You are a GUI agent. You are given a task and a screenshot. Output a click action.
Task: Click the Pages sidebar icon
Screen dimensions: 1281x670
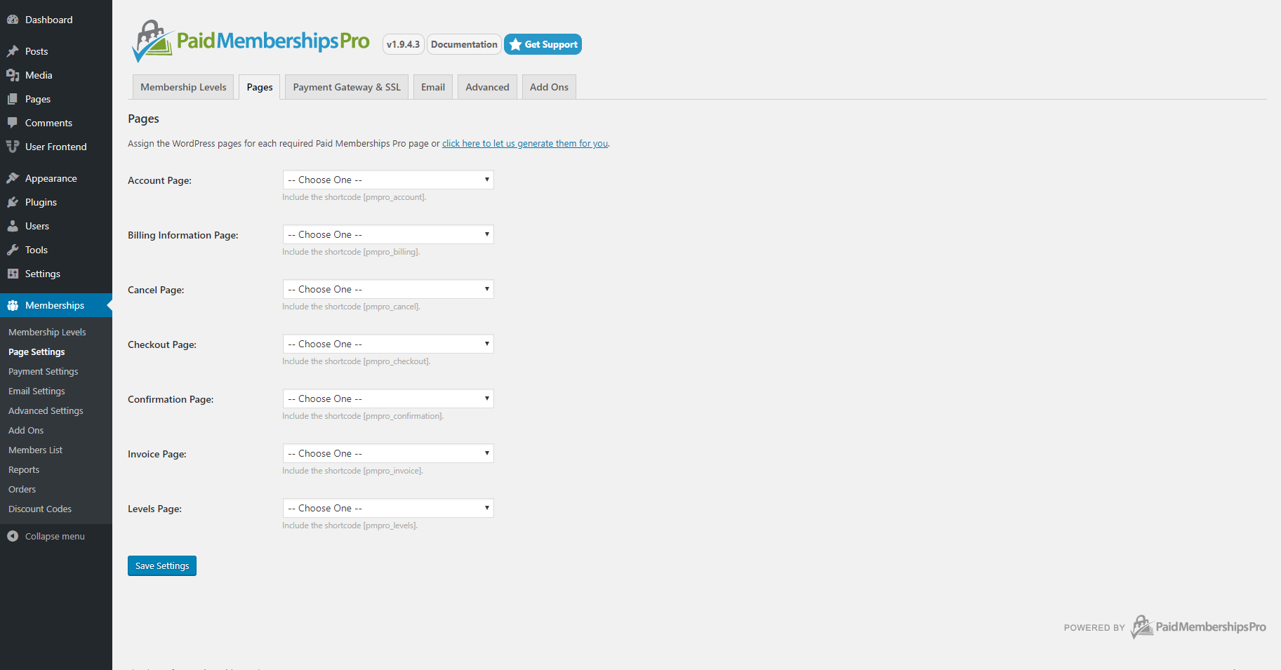13,99
